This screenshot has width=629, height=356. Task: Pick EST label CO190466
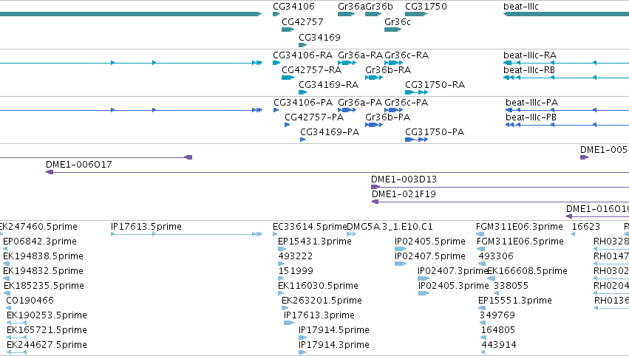[30, 301]
